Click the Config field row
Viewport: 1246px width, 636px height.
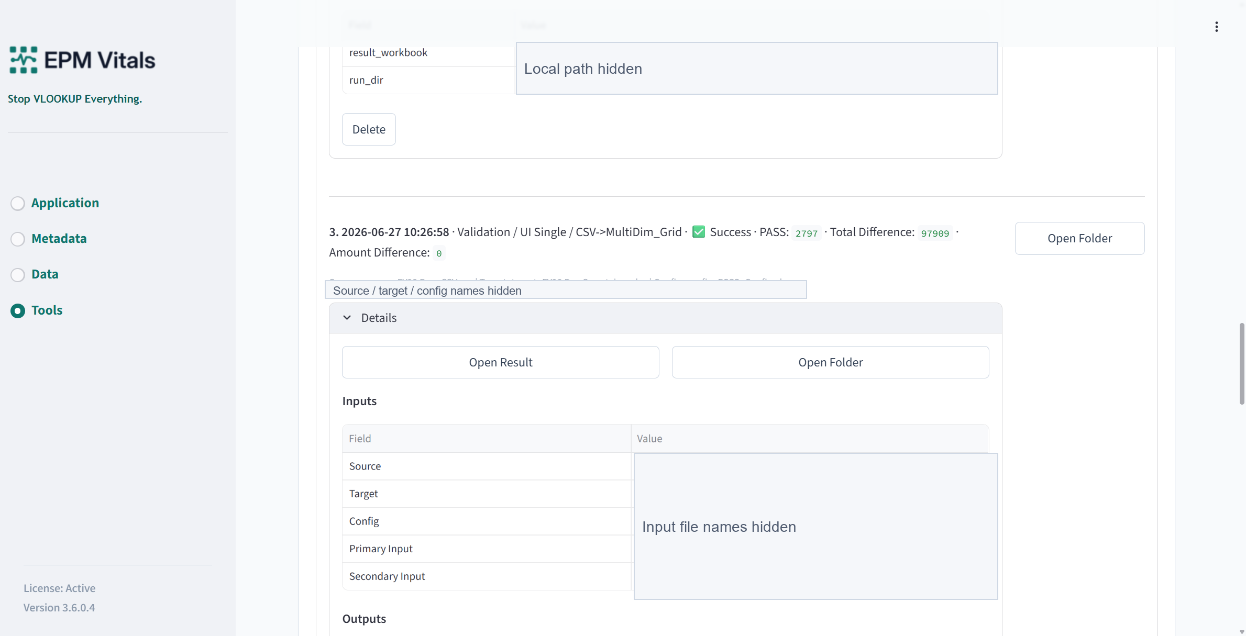[x=487, y=521]
